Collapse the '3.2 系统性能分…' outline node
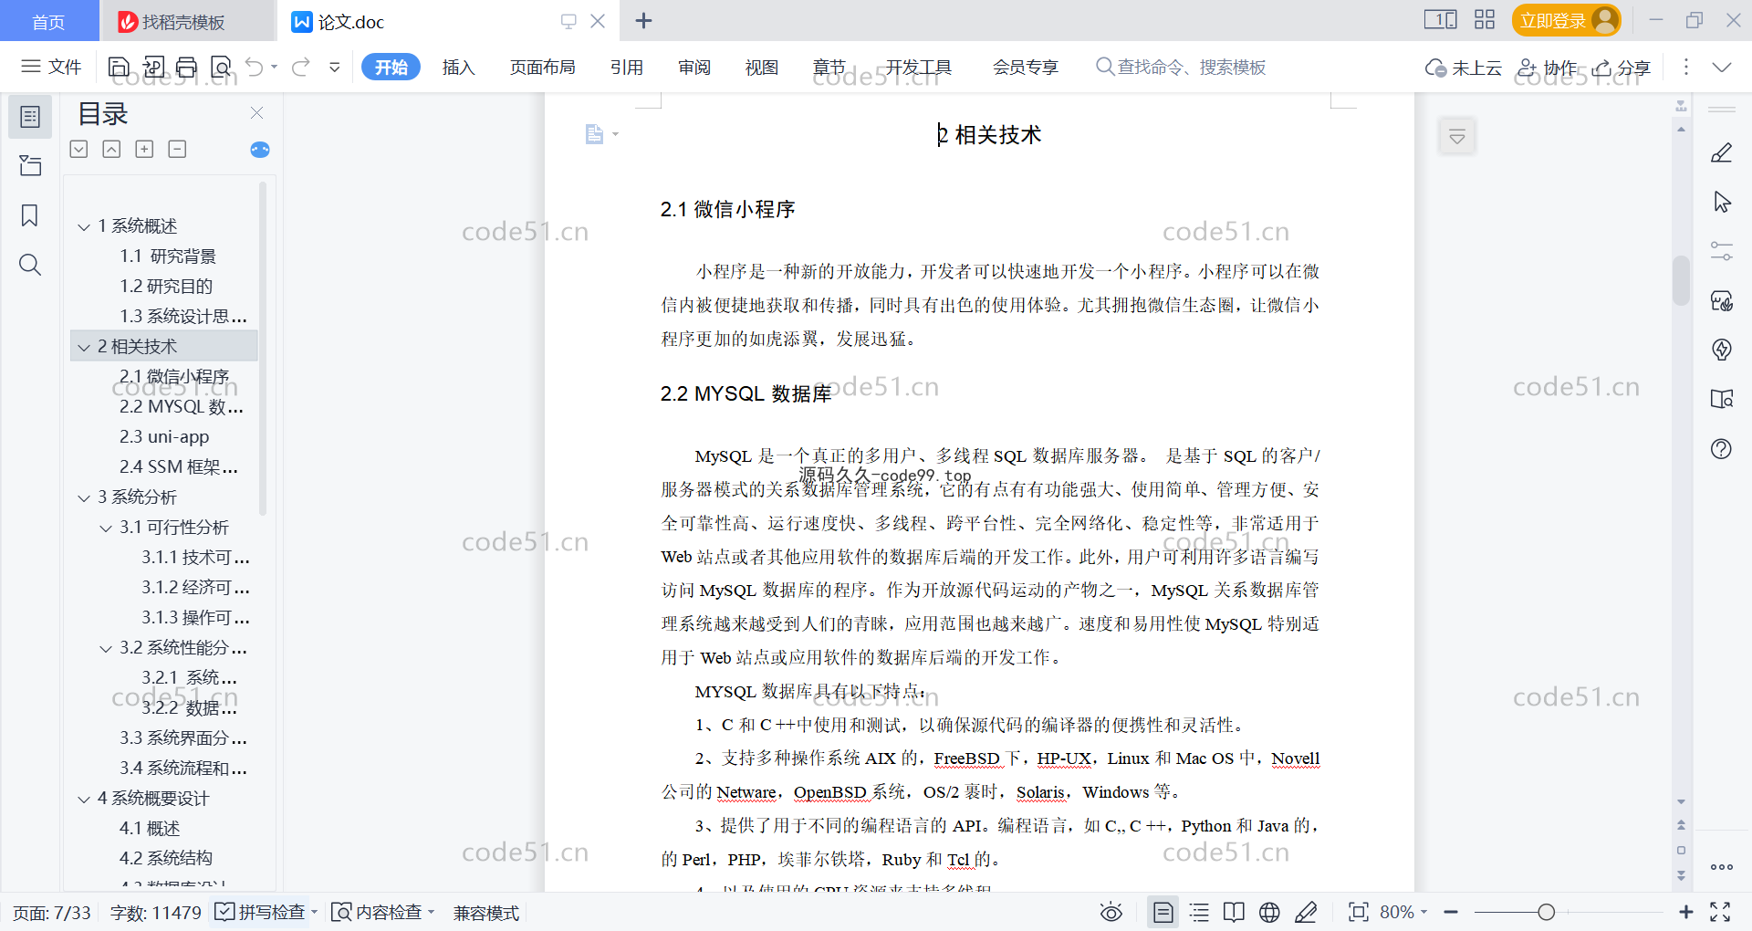The width and height of the screenshot is (1752, 931). (x=106, y=648)
